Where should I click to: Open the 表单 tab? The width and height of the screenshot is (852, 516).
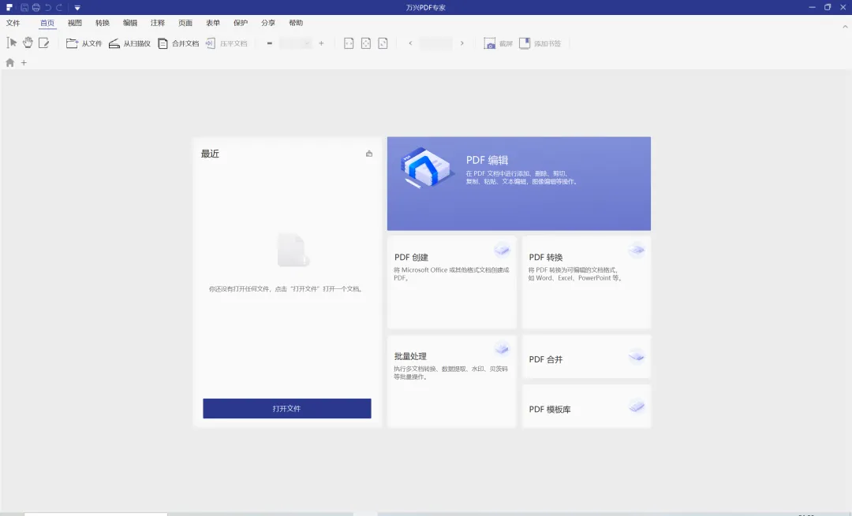pyautogui.click(x=213, y=23)
